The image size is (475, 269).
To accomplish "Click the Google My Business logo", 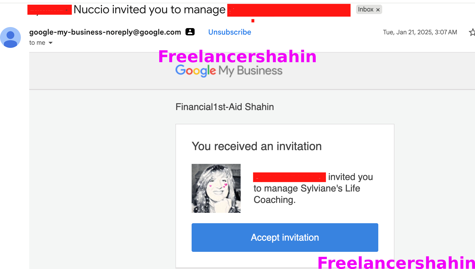I will (229, 71).
